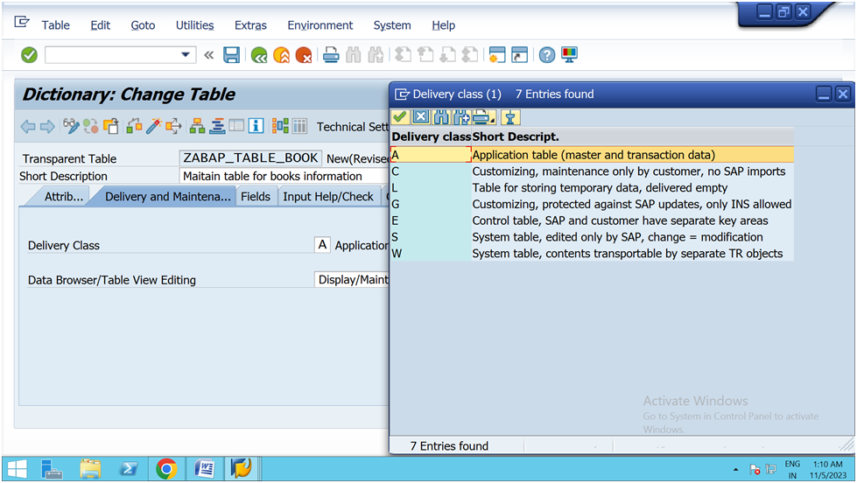This screenshot has height=483, width=857.
Task: Switch to the Fields tab
Action: point(256,197)
